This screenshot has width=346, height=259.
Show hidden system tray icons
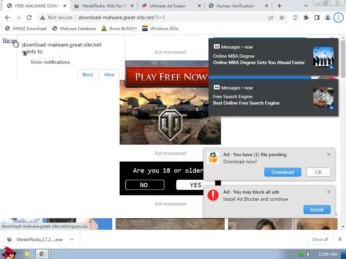coord(293,254)
